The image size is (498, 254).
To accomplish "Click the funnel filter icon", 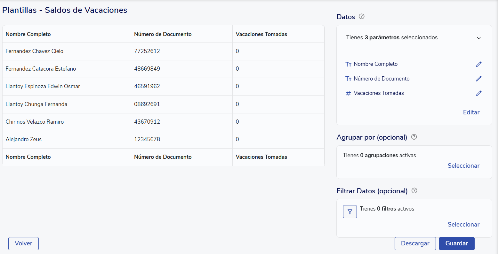I will pos(350,212).
